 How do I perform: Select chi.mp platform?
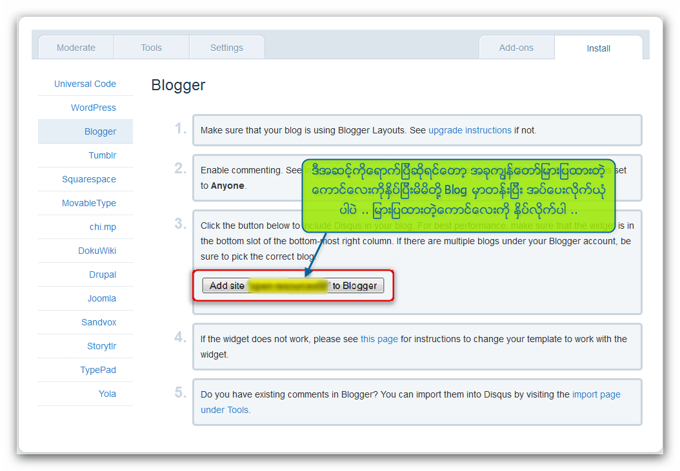tap(103, 227)
